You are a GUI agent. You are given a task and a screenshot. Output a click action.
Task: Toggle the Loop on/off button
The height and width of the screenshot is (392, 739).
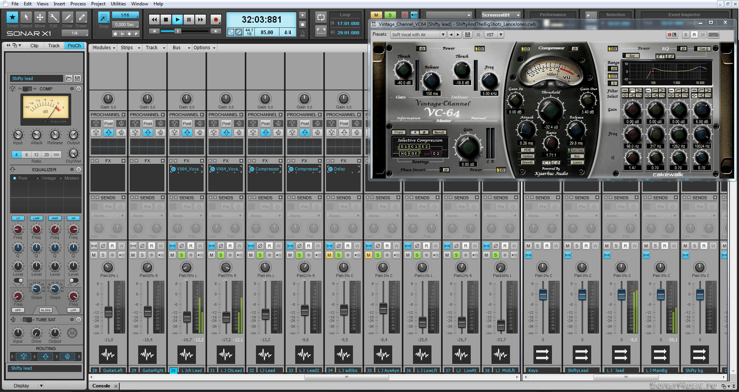(x=321, y=17)
